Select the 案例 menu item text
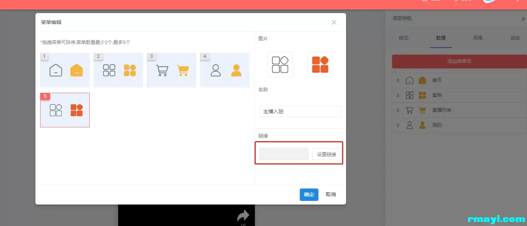The image size is (527, 226). pyautogui.click(x=437, y=95)
